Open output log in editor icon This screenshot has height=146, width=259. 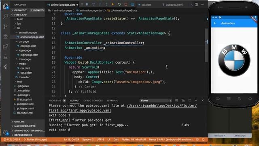pos(189,100)
